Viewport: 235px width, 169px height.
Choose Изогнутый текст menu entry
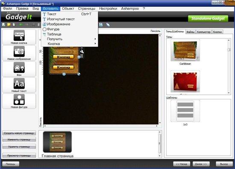[70, 19]
